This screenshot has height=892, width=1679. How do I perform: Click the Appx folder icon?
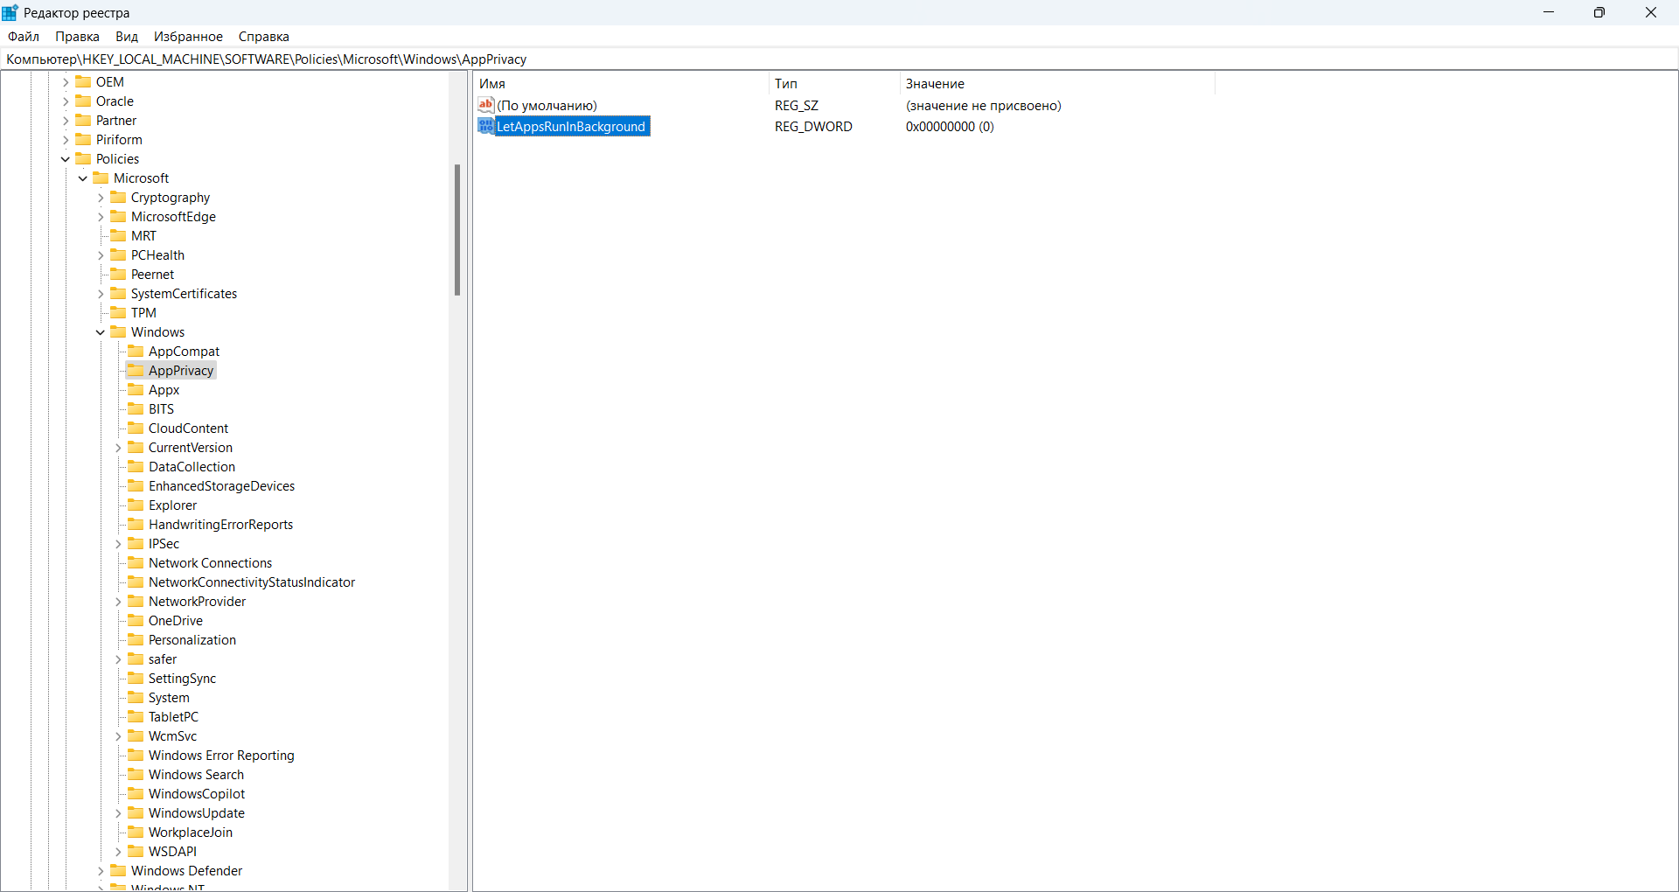(136, 389)
